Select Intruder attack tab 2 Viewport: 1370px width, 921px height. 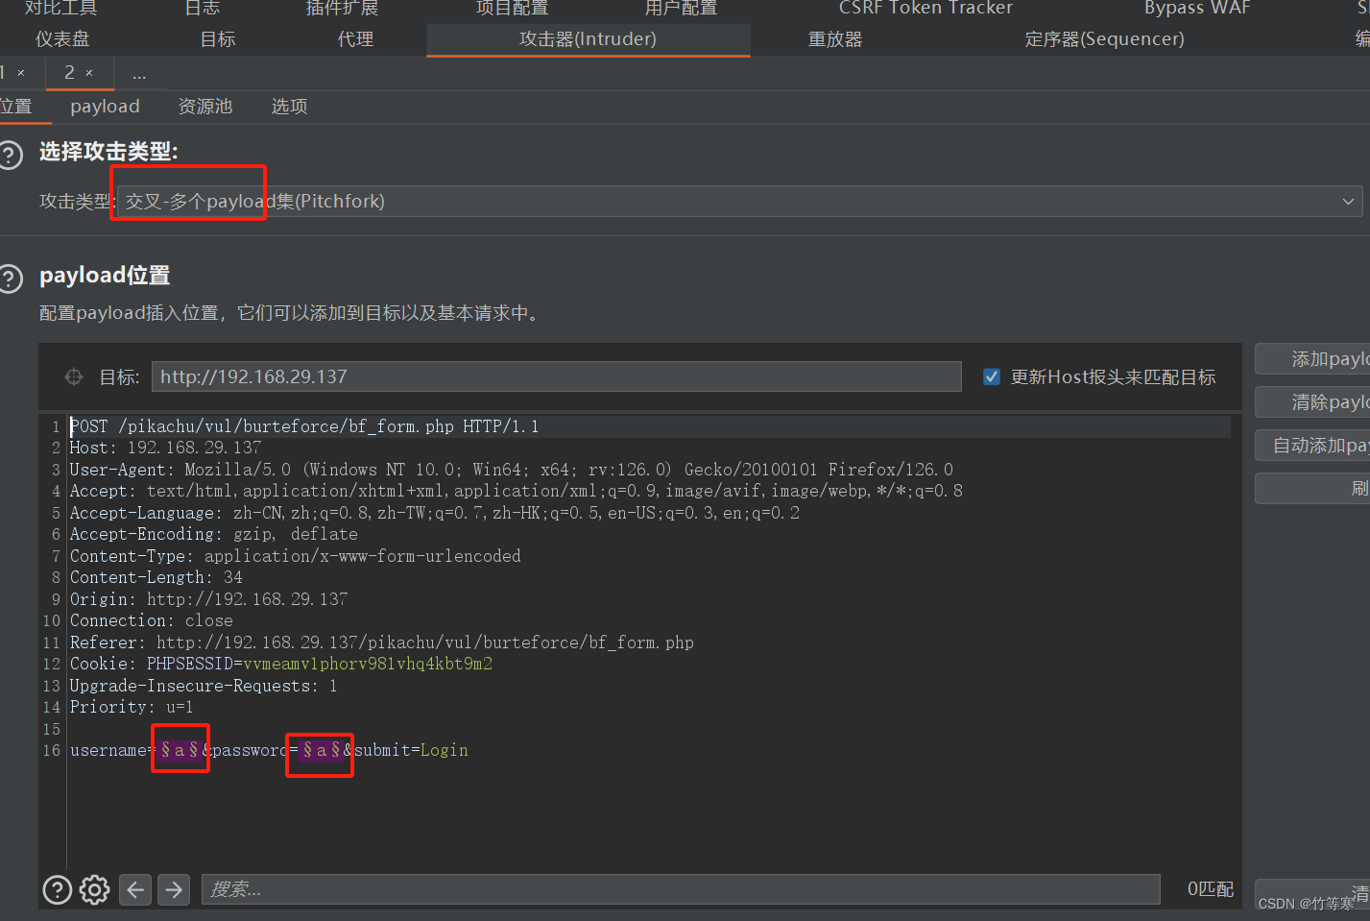click(x=69, y=73)
